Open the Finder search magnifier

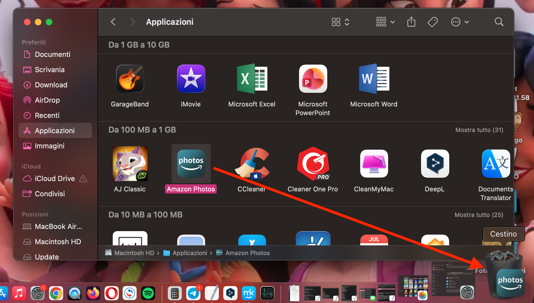499,22
